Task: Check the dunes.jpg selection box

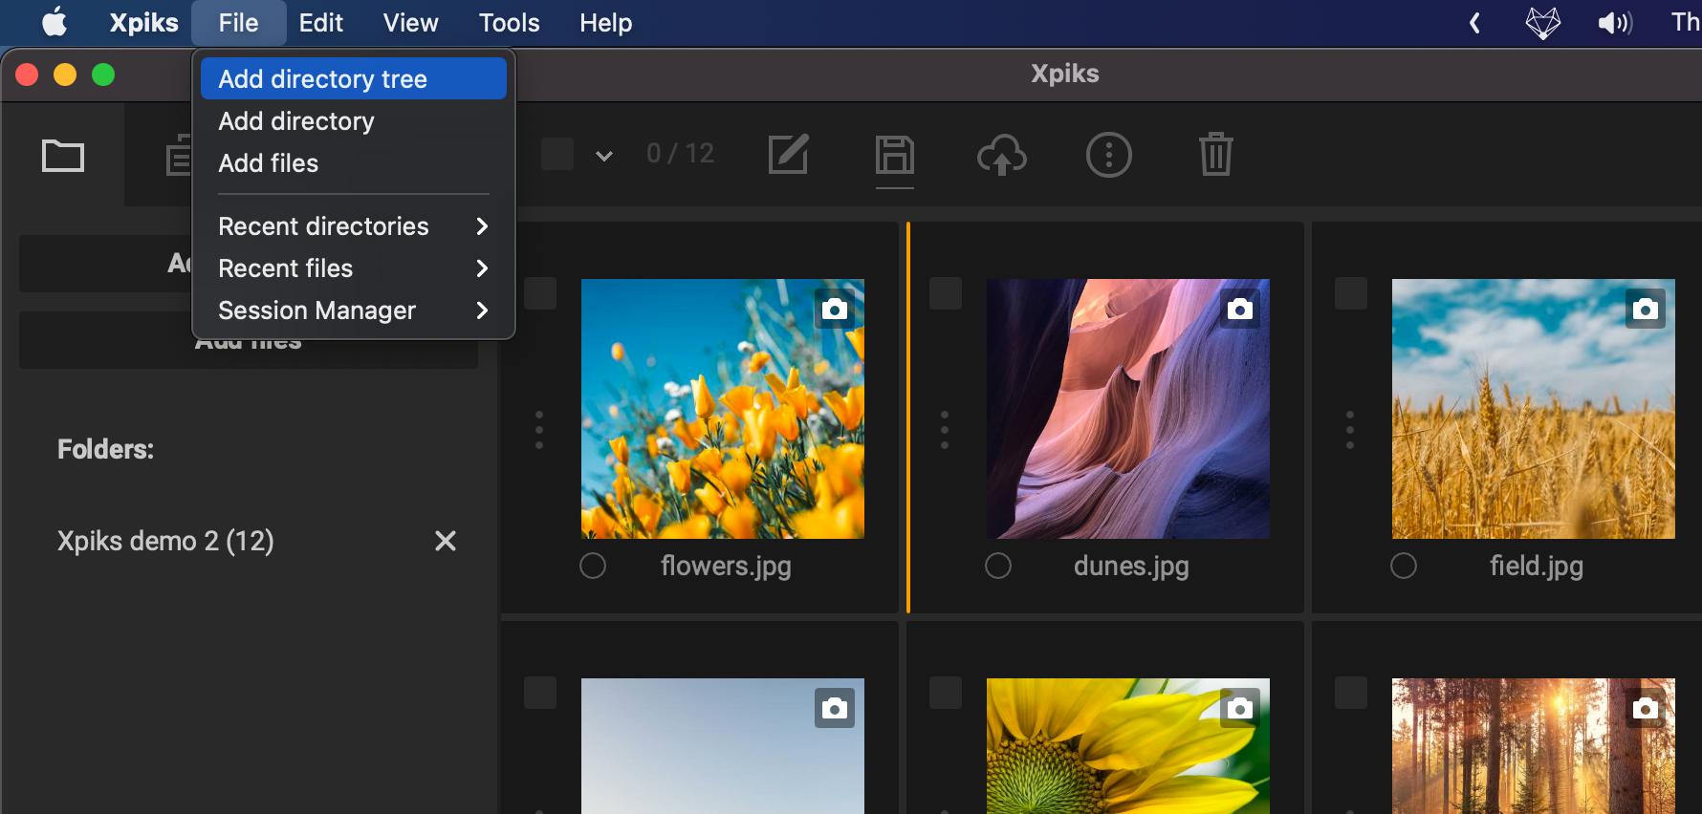Action: tap(946, 293)
